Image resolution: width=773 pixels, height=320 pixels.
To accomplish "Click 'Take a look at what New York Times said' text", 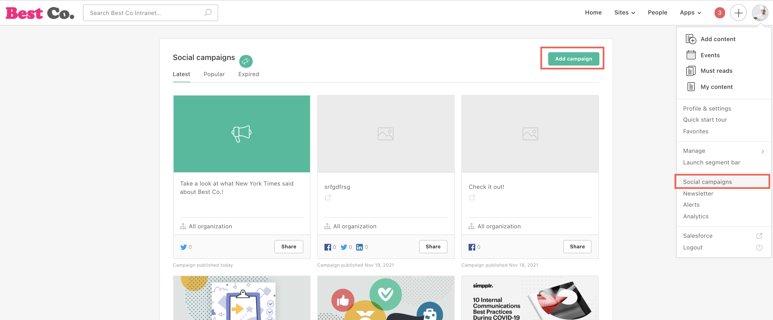I will point(237,187).
